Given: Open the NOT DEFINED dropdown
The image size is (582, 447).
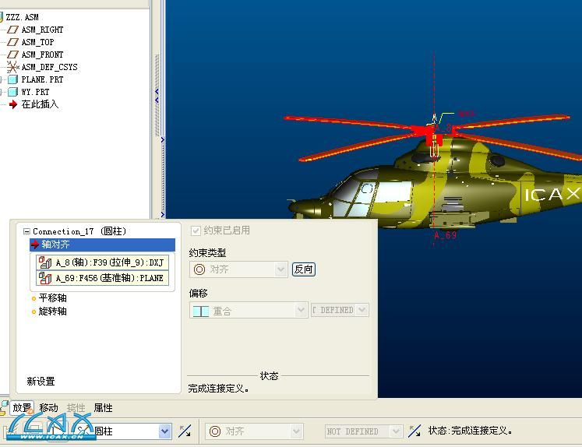Looking at the screenshot, I should pyautogui.click(x=396, y=431).
